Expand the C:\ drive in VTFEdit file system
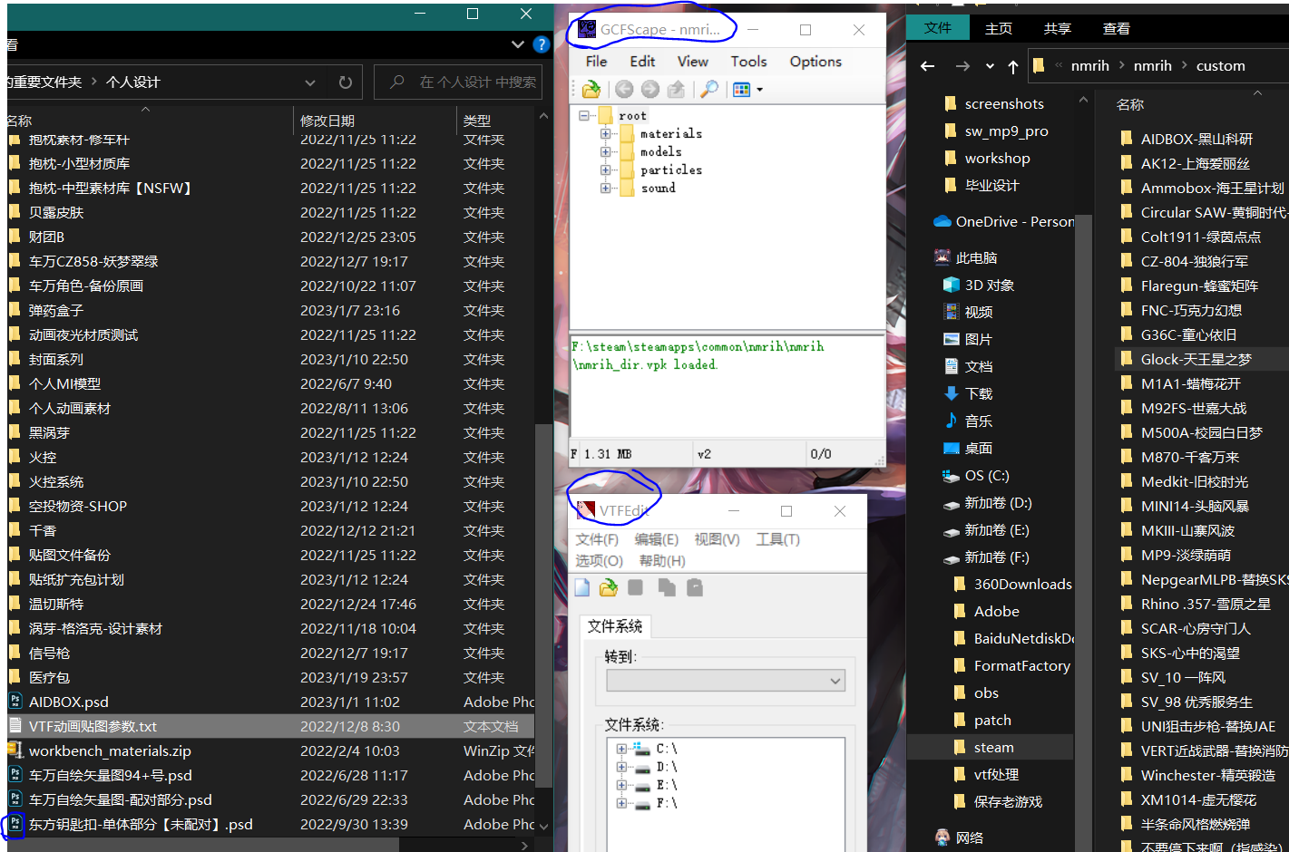1289x852 pixels. (x=621, y=749)
